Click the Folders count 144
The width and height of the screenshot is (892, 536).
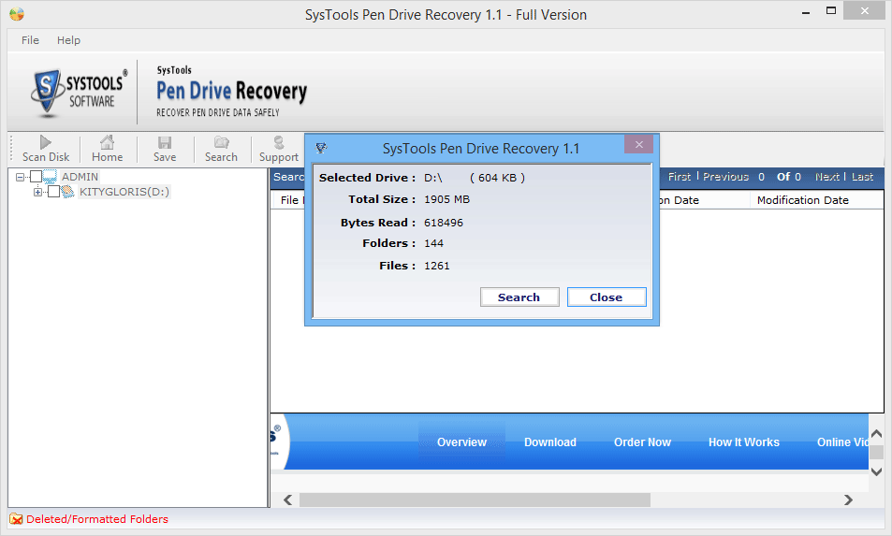(x=433, y=243)
